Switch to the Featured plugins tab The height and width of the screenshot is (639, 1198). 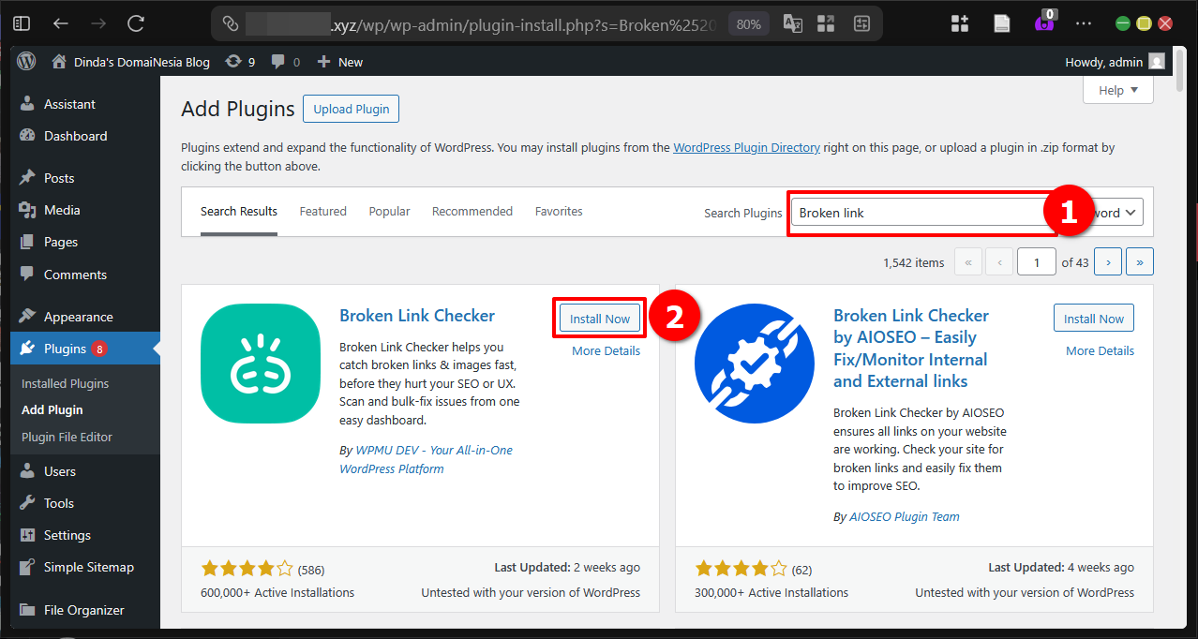(322, 211)
